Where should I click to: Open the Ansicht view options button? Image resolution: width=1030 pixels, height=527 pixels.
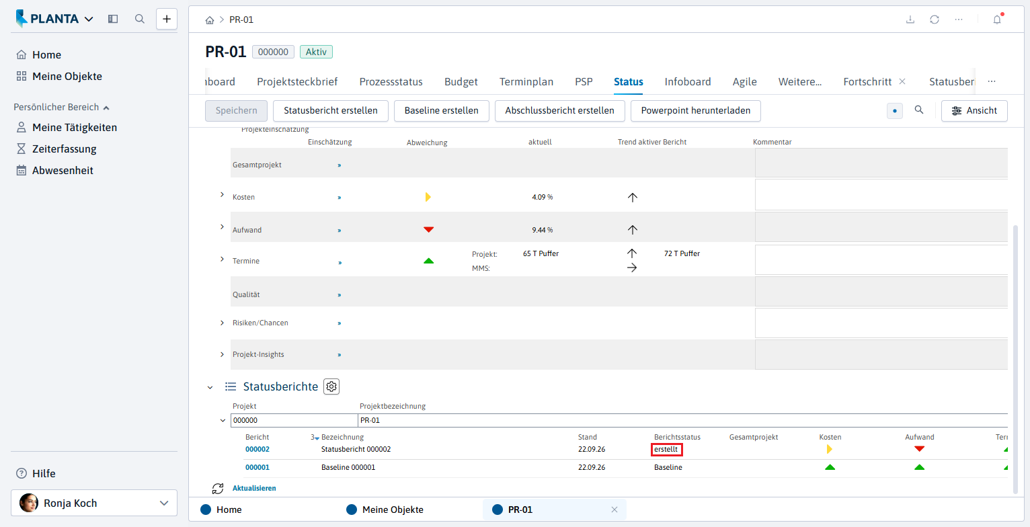coord(974,111)
